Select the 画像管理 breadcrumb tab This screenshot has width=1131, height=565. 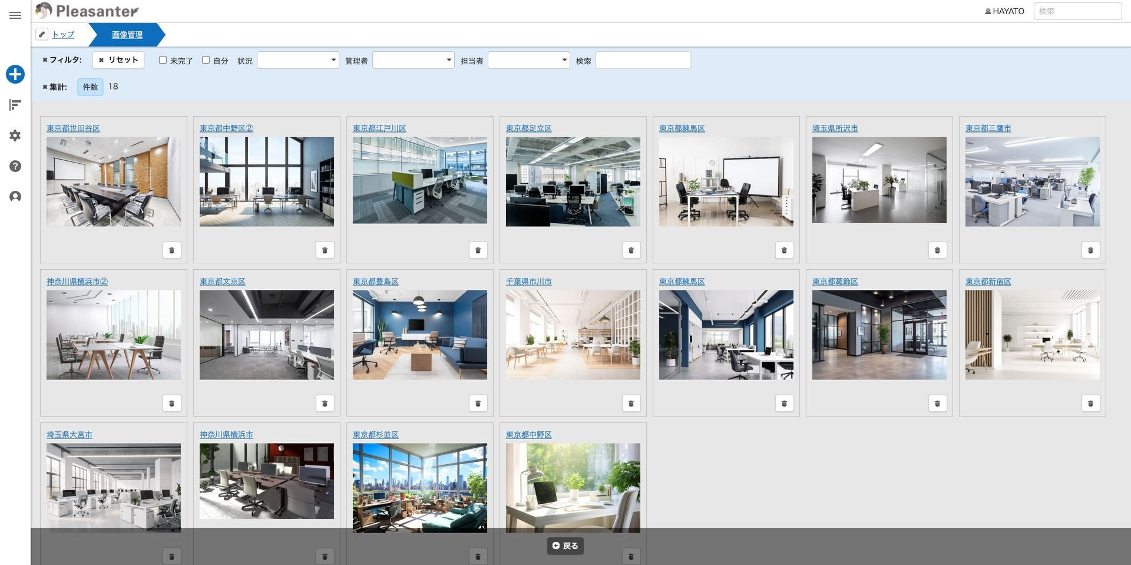[127, 35]
